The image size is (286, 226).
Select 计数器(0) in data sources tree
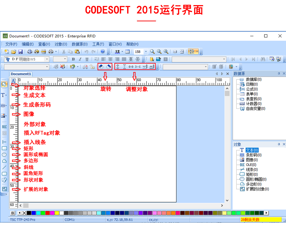point(253,104)
